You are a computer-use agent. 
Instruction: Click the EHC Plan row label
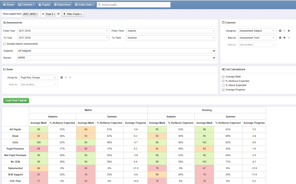pos(15,181)
